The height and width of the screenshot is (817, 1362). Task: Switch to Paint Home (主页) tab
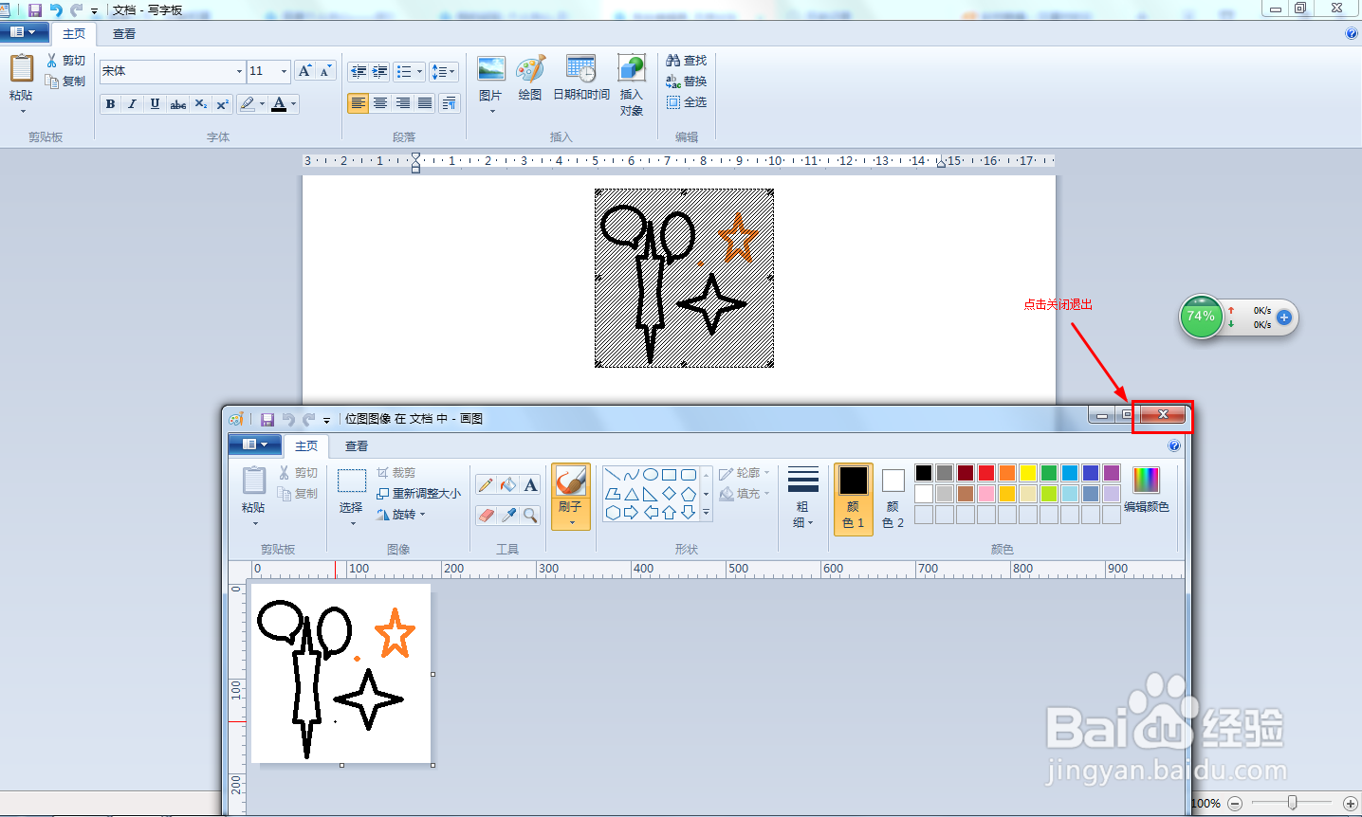point(306,445)
